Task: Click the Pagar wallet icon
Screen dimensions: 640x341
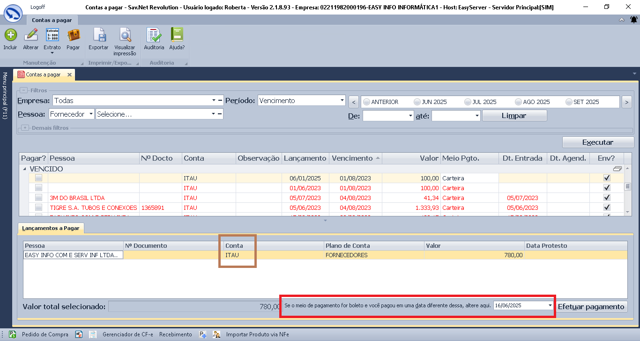Action: 73,36
